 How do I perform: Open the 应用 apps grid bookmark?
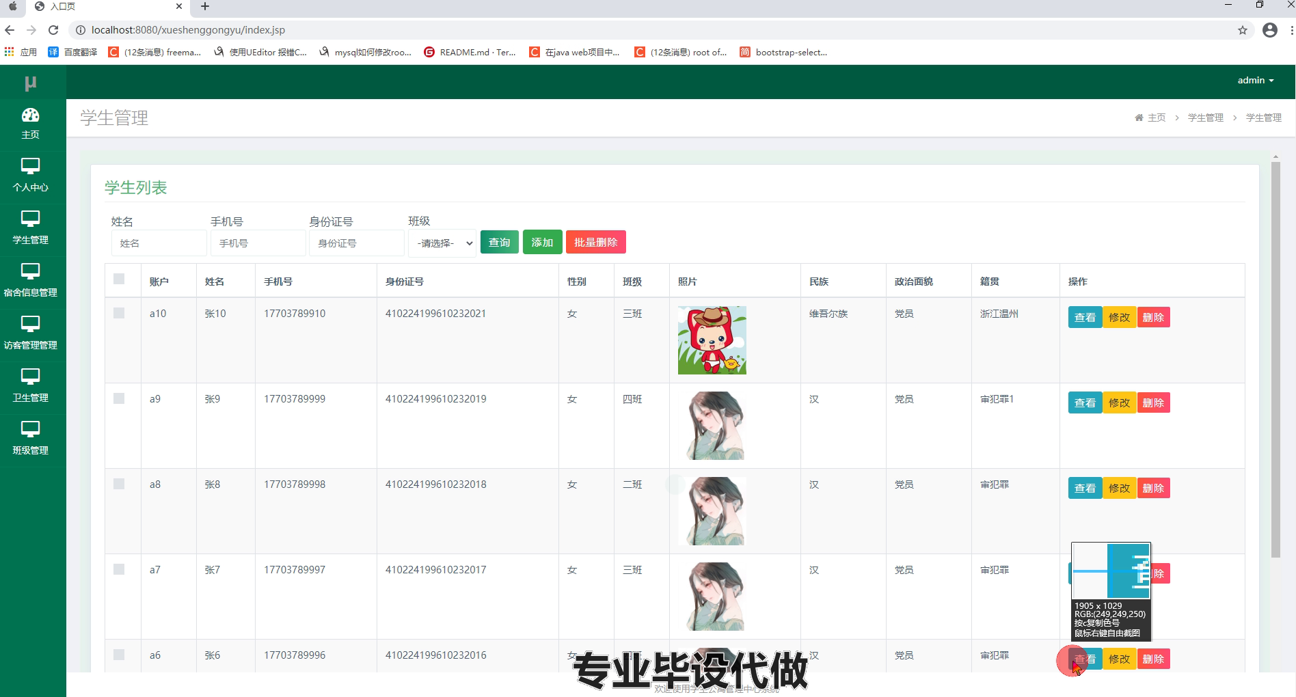[20, 52]
